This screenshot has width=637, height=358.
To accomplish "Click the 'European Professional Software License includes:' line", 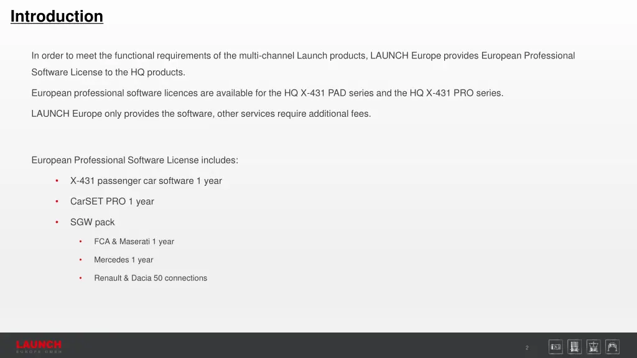I will coord(135,160).
